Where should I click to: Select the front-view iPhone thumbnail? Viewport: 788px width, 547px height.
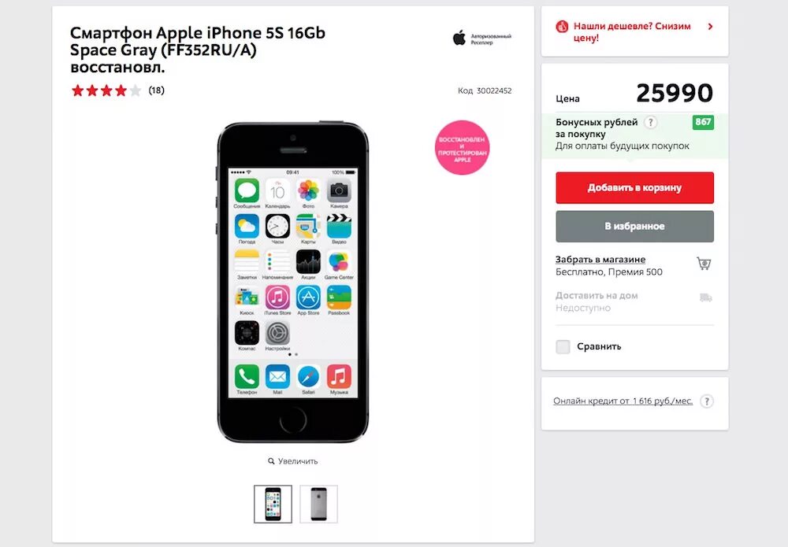coord(273,504)
